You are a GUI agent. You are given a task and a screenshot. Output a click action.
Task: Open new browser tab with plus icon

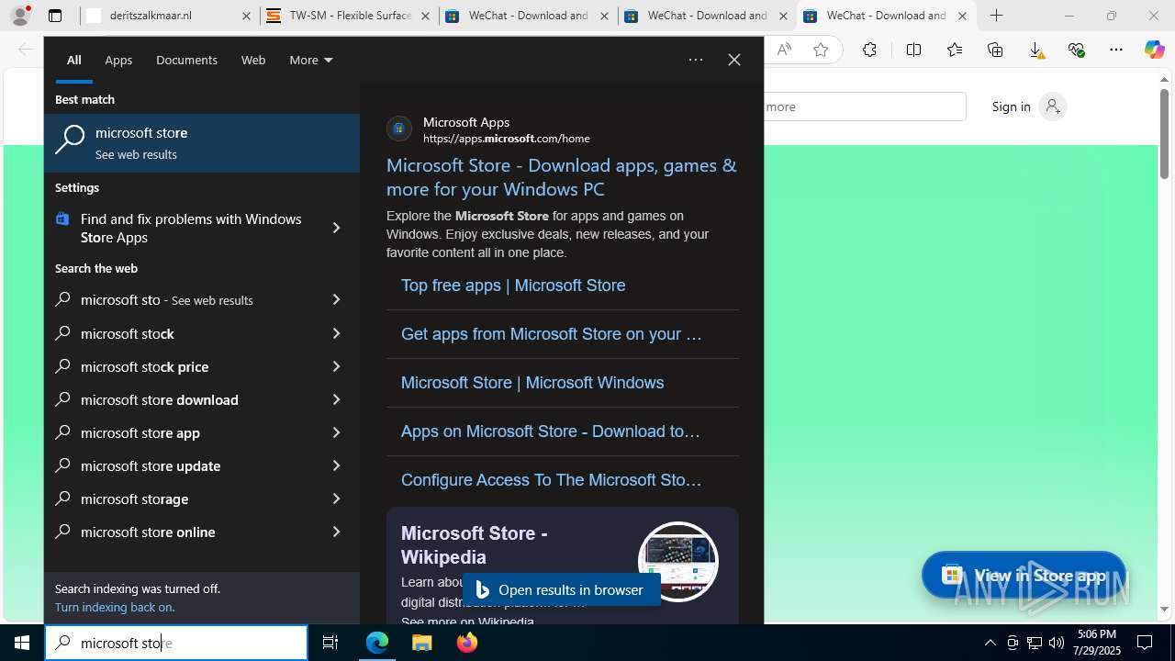point(997,16)
